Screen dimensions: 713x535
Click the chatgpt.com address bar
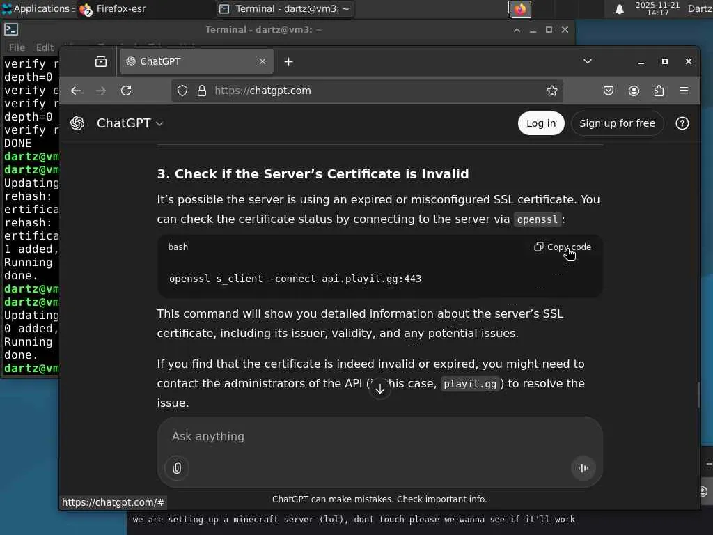tap(368, 91)
